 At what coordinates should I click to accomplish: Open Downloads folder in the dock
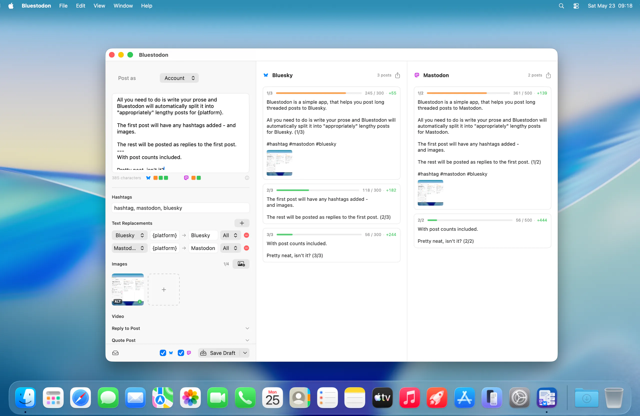point(586,398)
